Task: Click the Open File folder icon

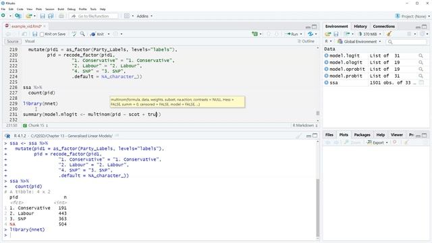Action: pyautogui.click(x=28, y=16)
